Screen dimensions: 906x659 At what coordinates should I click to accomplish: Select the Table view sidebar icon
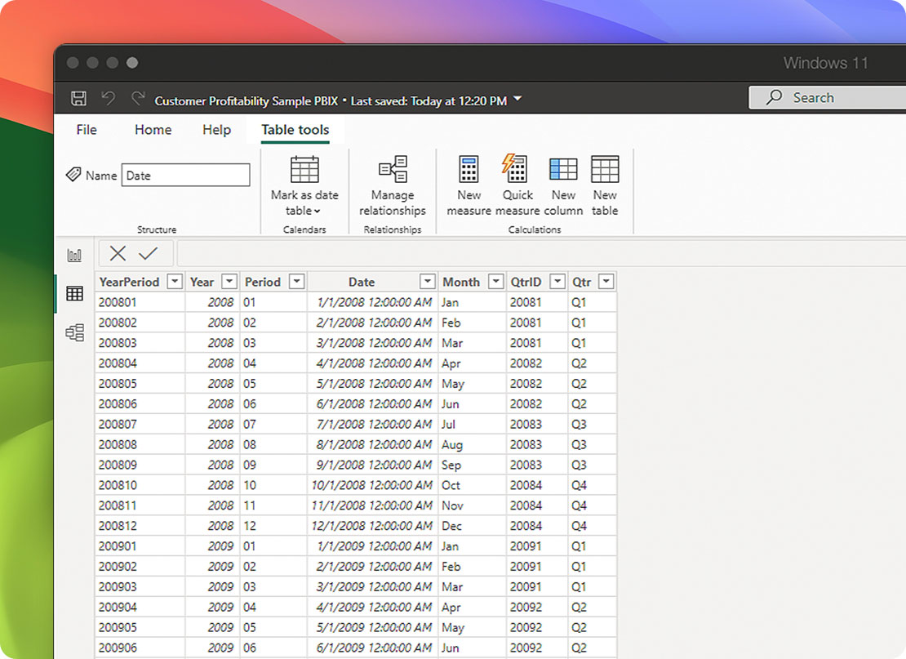pyautogui.click(x=75, y=294)
